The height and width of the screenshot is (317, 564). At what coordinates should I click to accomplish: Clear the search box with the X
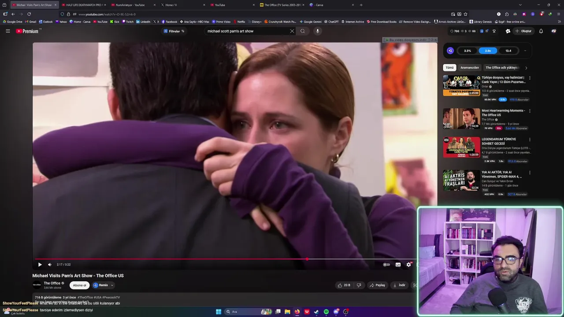point(292,31)
